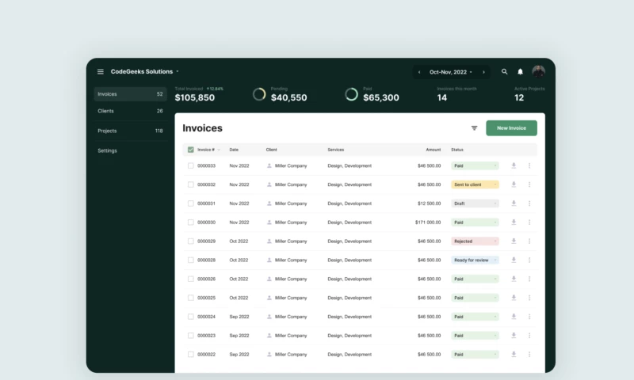Image resolution: width=634 pixels, height=380 pixels.
Task: Go to previous date range arrow
Action: point(419,72)
